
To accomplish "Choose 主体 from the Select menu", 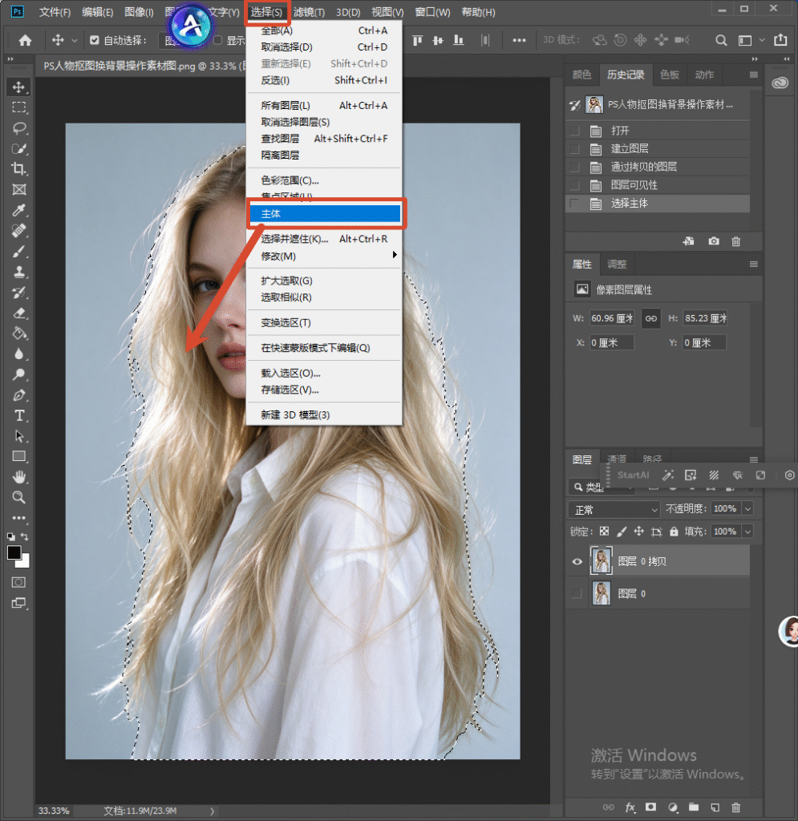I will [x=324, y=213].
